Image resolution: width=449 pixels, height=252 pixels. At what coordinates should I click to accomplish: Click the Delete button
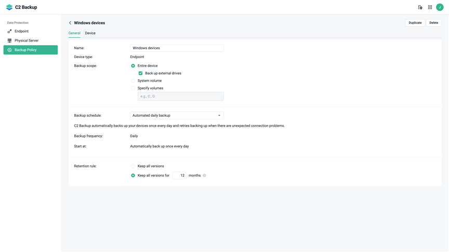(x=433, y=23)
